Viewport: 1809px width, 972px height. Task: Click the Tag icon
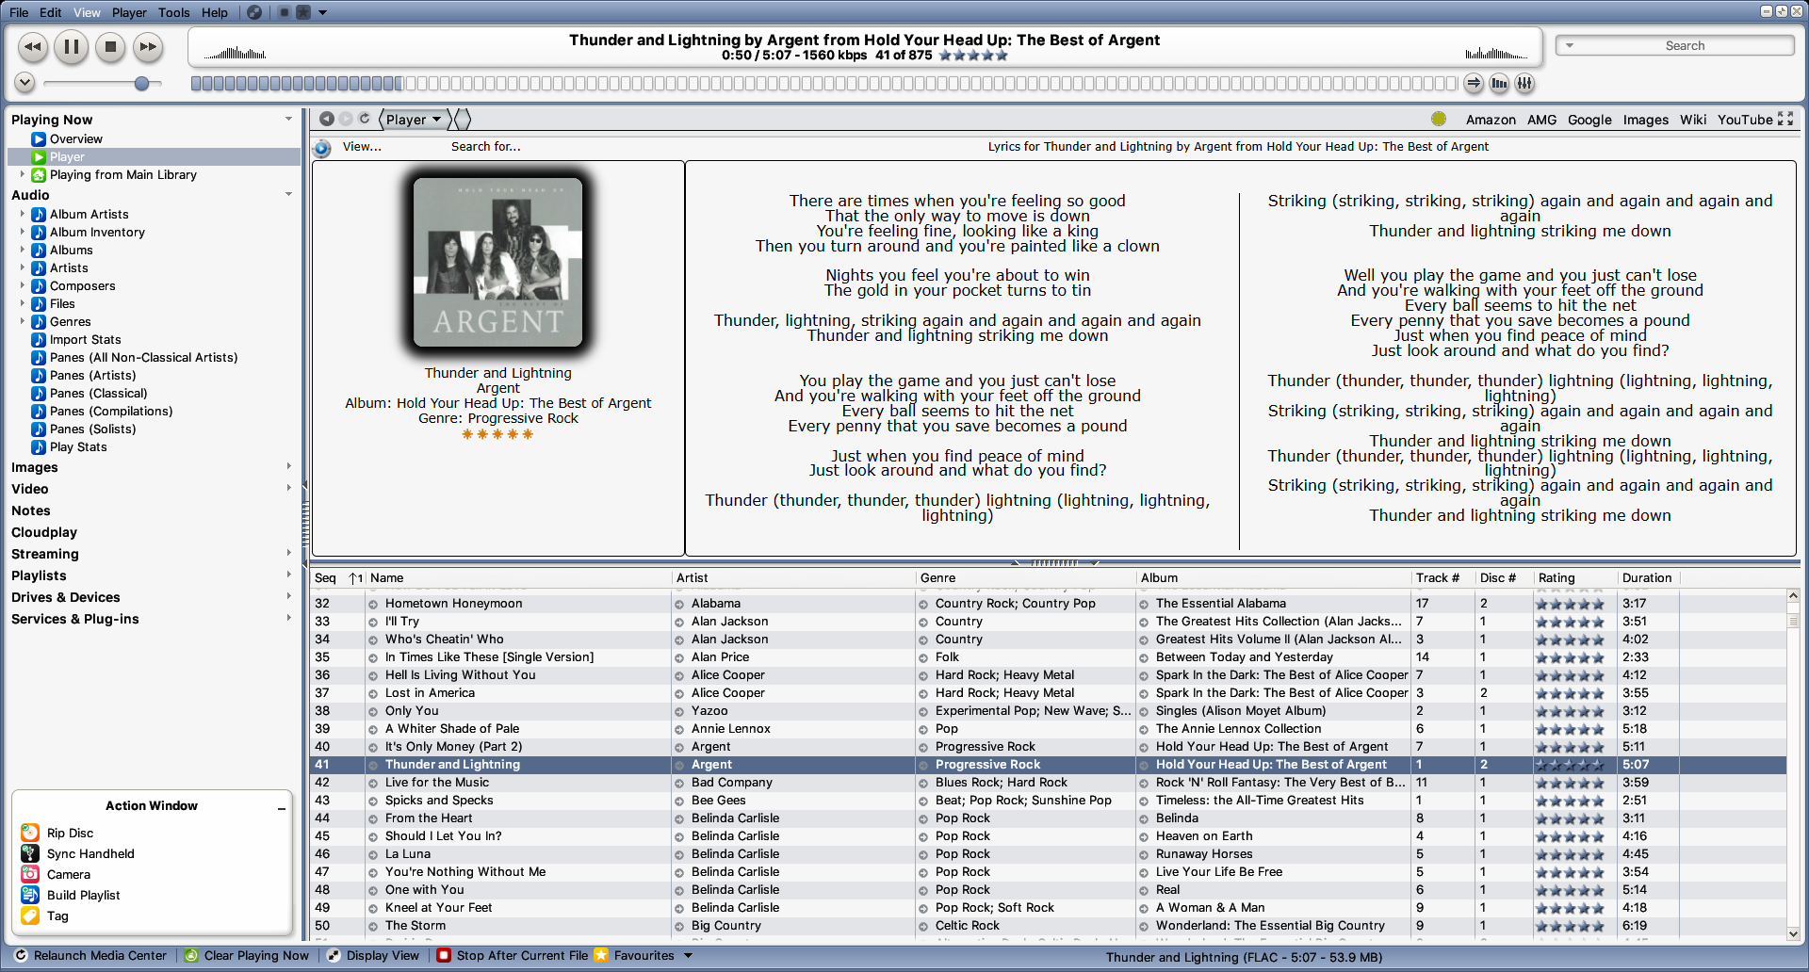coord(30,915)
